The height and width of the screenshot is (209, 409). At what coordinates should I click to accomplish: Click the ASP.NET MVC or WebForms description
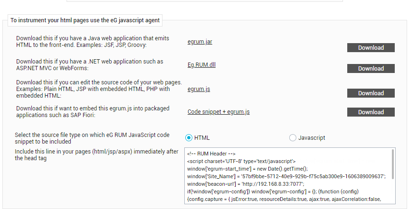point(89,65)
